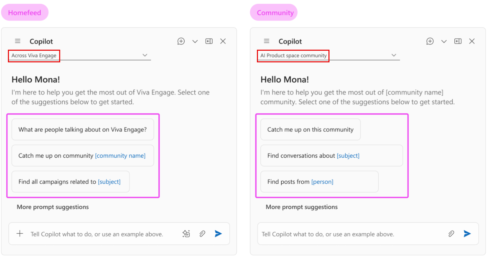Choose the Catch me up on this community prompt

click(310, 129)
